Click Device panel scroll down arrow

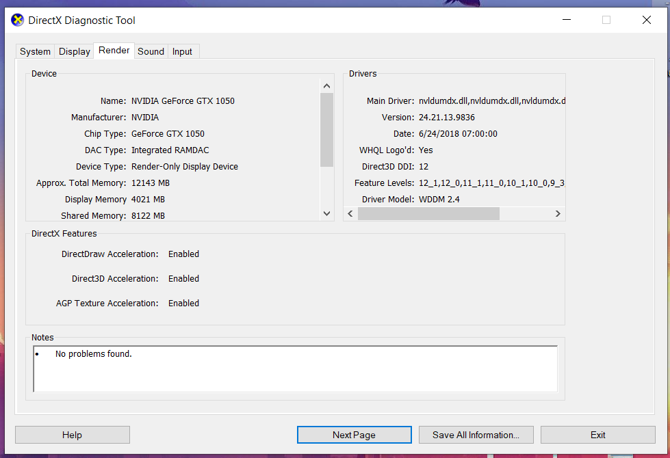pos(327,213)
